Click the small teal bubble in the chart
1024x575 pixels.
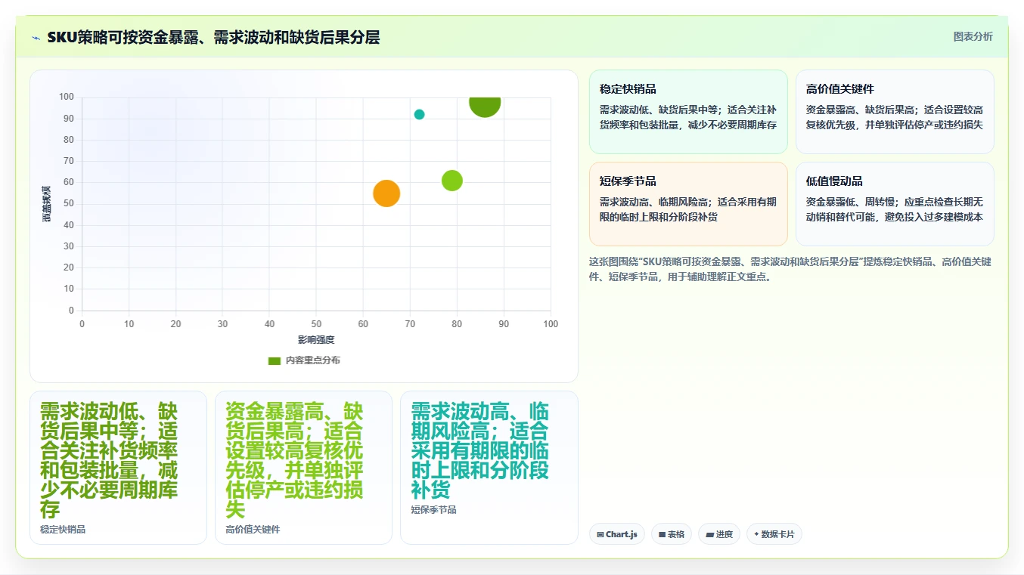coord(419,115)
